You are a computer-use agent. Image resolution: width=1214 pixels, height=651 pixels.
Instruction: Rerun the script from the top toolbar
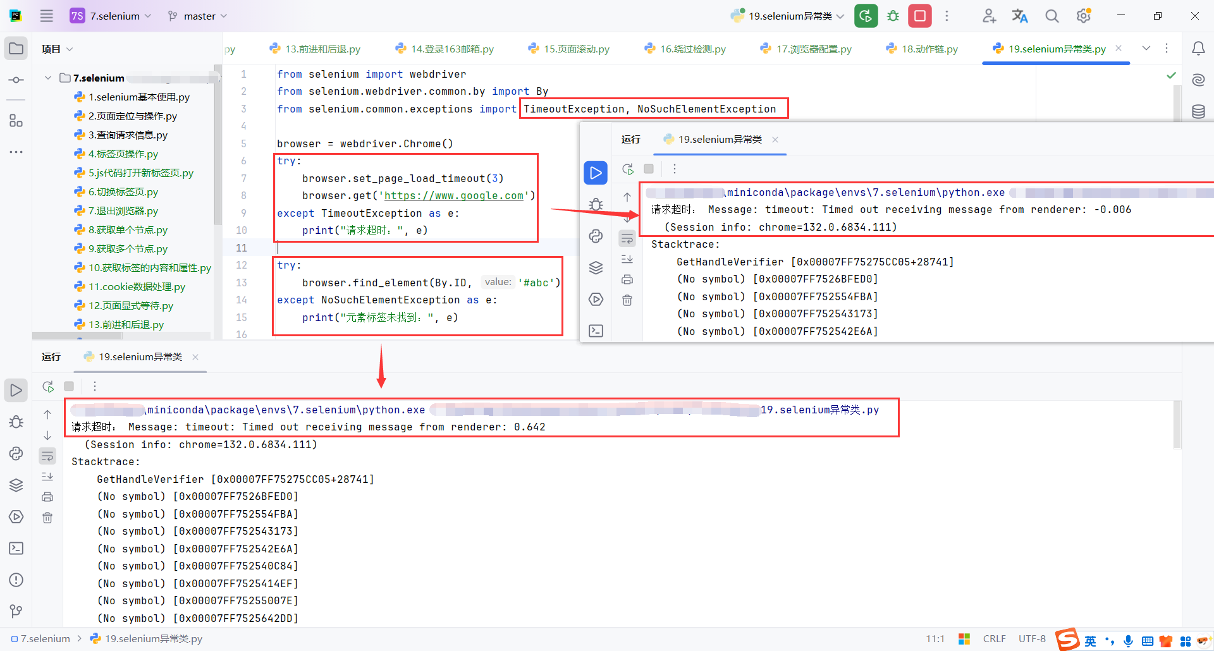866,16
